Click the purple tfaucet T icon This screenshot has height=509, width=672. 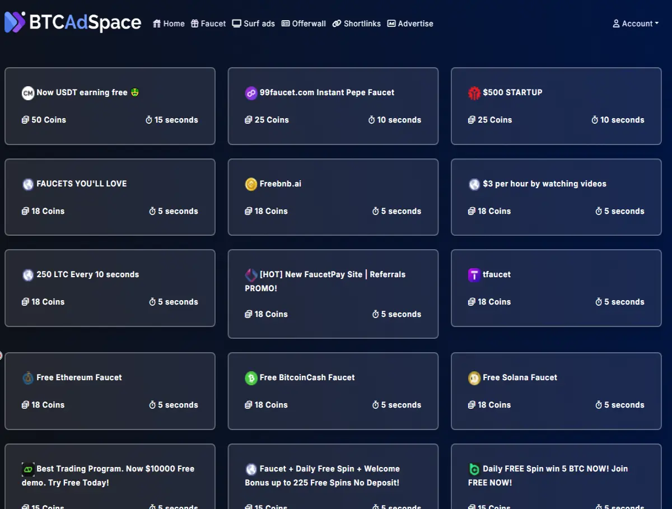474,275
